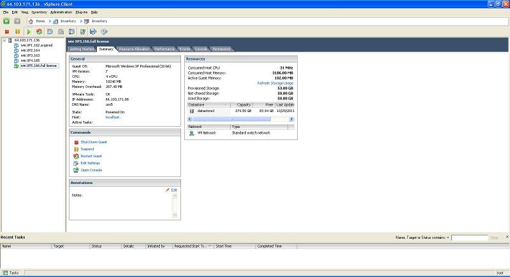The image size is (510, 277).
Task: Click the Notes scrollbar down arrow
Action: point(175,215)
